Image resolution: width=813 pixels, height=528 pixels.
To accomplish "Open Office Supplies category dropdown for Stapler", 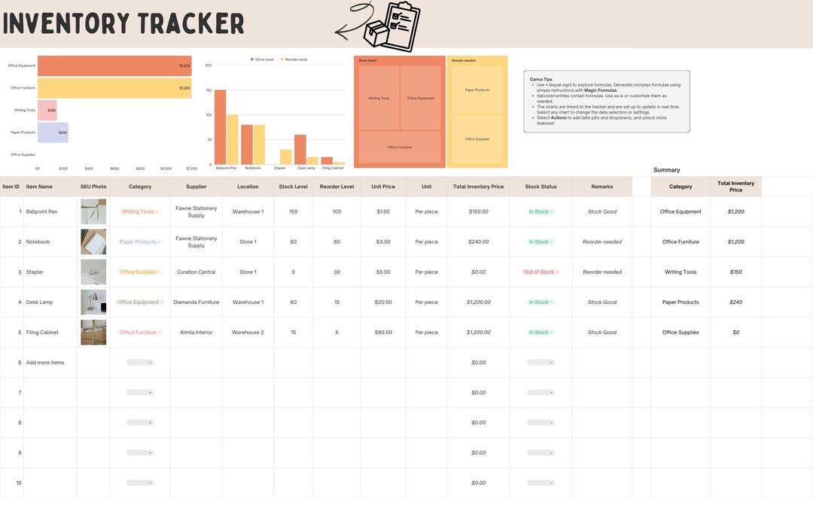I will pos(140,272).
